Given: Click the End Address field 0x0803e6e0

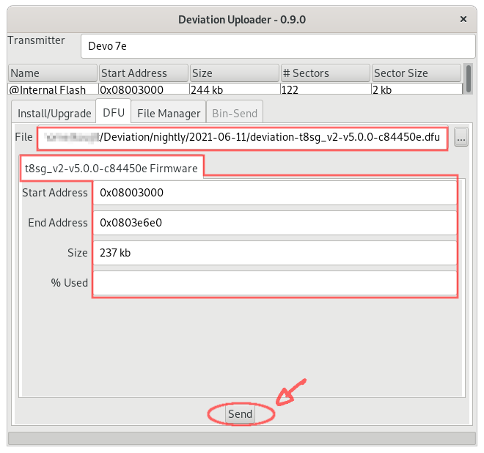Looking at the screenshot, I should (275, 223).
